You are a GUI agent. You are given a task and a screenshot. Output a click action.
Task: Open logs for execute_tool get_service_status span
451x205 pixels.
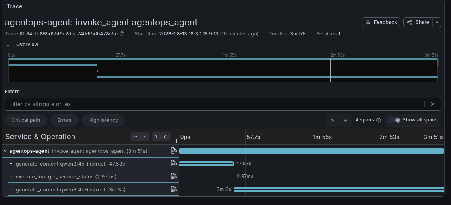(174, 176)
